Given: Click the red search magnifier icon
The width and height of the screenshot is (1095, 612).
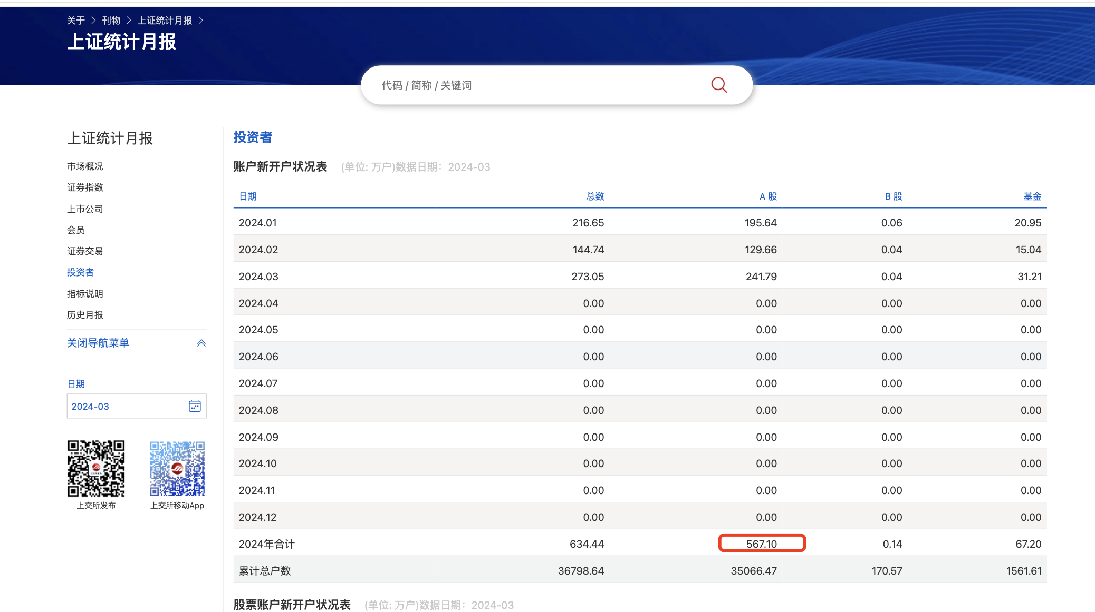Looking at the screenshot, I should 719,85.
